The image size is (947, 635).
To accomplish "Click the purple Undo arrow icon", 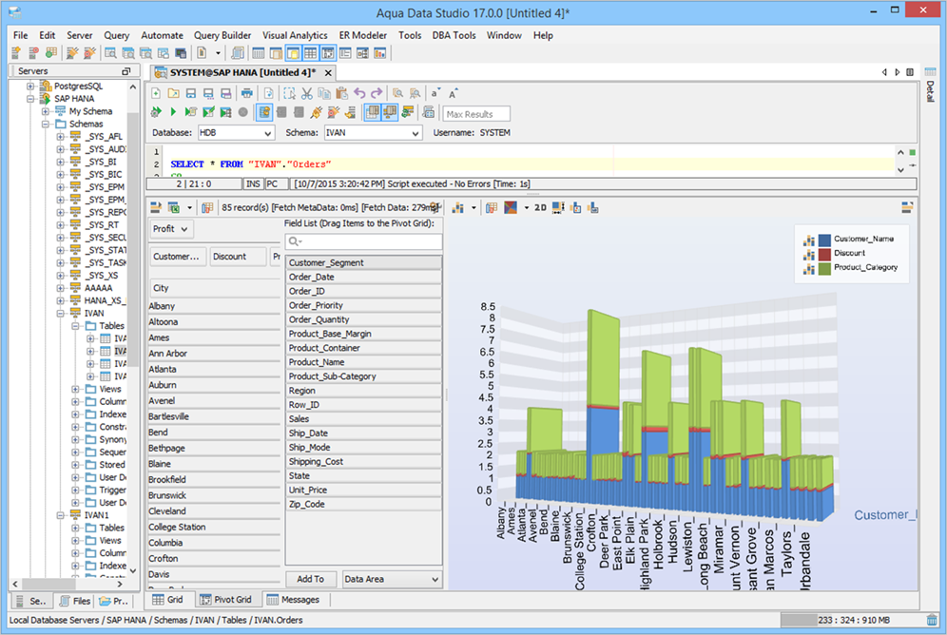I will point(359,93).
